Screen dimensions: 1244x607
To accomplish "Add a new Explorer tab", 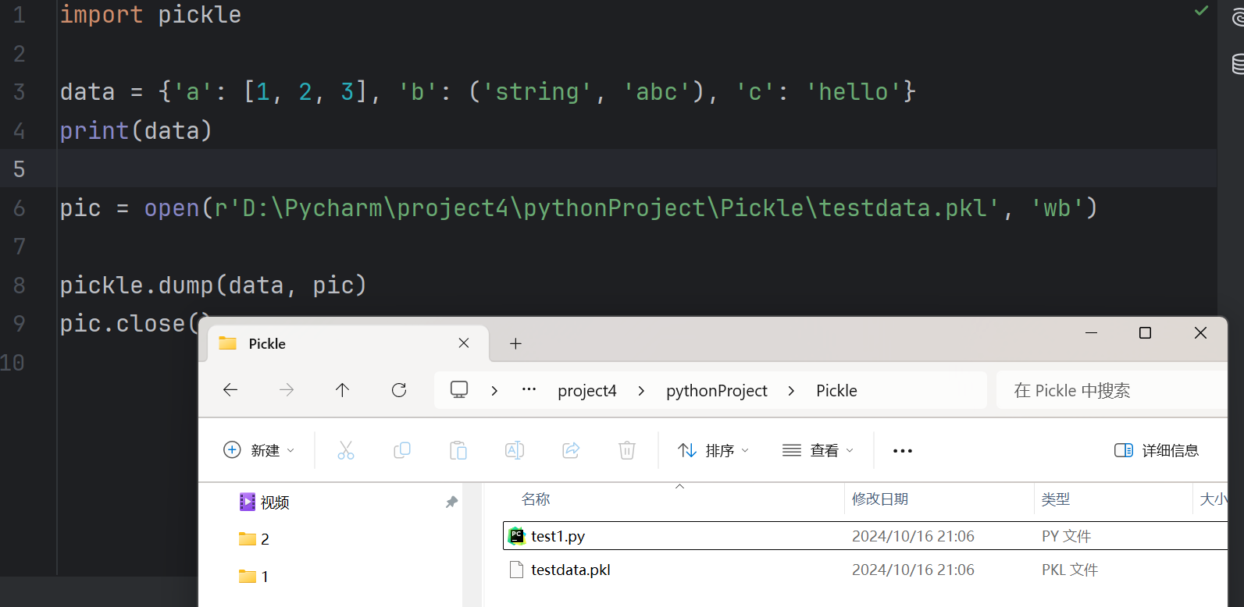I will (x=515, y=343).
